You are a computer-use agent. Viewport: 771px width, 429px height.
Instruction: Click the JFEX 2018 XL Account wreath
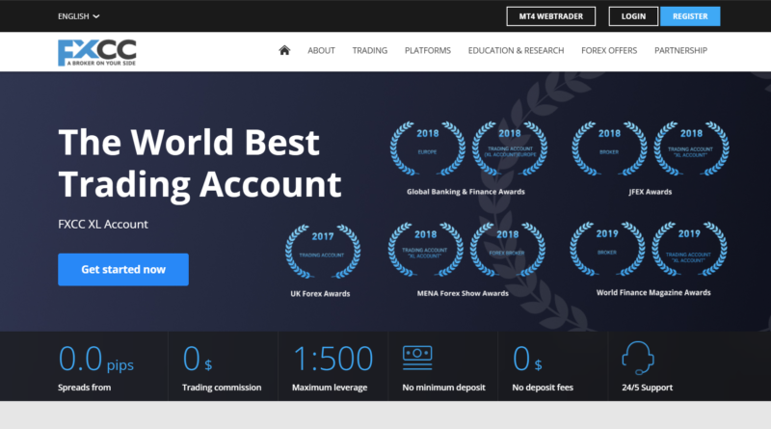tap(691, 148)
